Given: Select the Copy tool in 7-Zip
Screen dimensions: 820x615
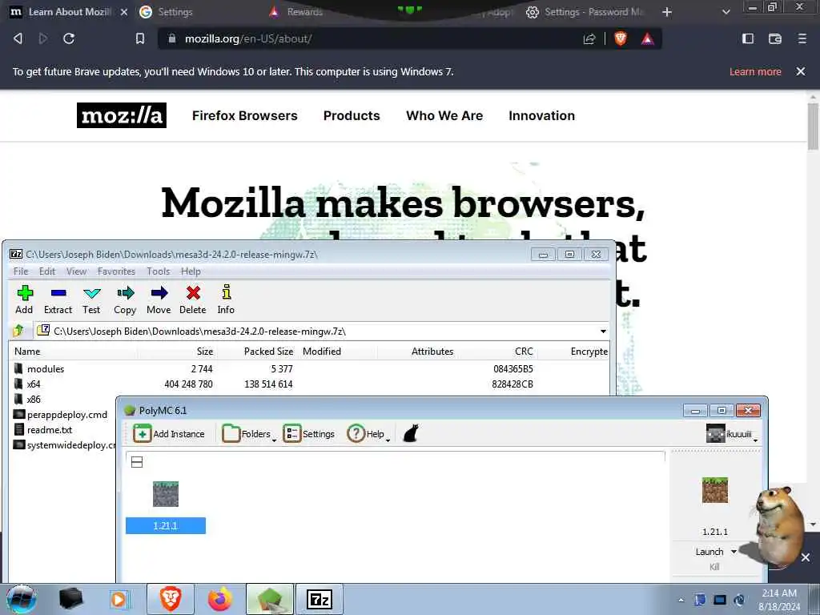Looking at the screenshot, I should pos(125,299).
